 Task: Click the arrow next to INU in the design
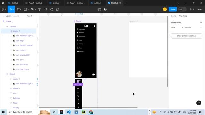tap(94, 26)
